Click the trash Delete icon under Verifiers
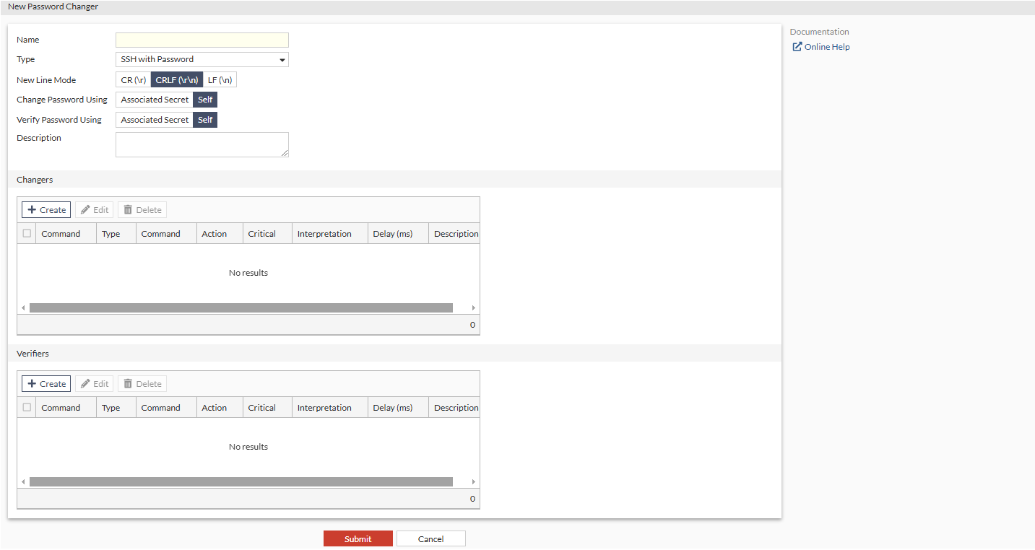The width and height of the screenshot is (1035, 550). tap(129, 383)
